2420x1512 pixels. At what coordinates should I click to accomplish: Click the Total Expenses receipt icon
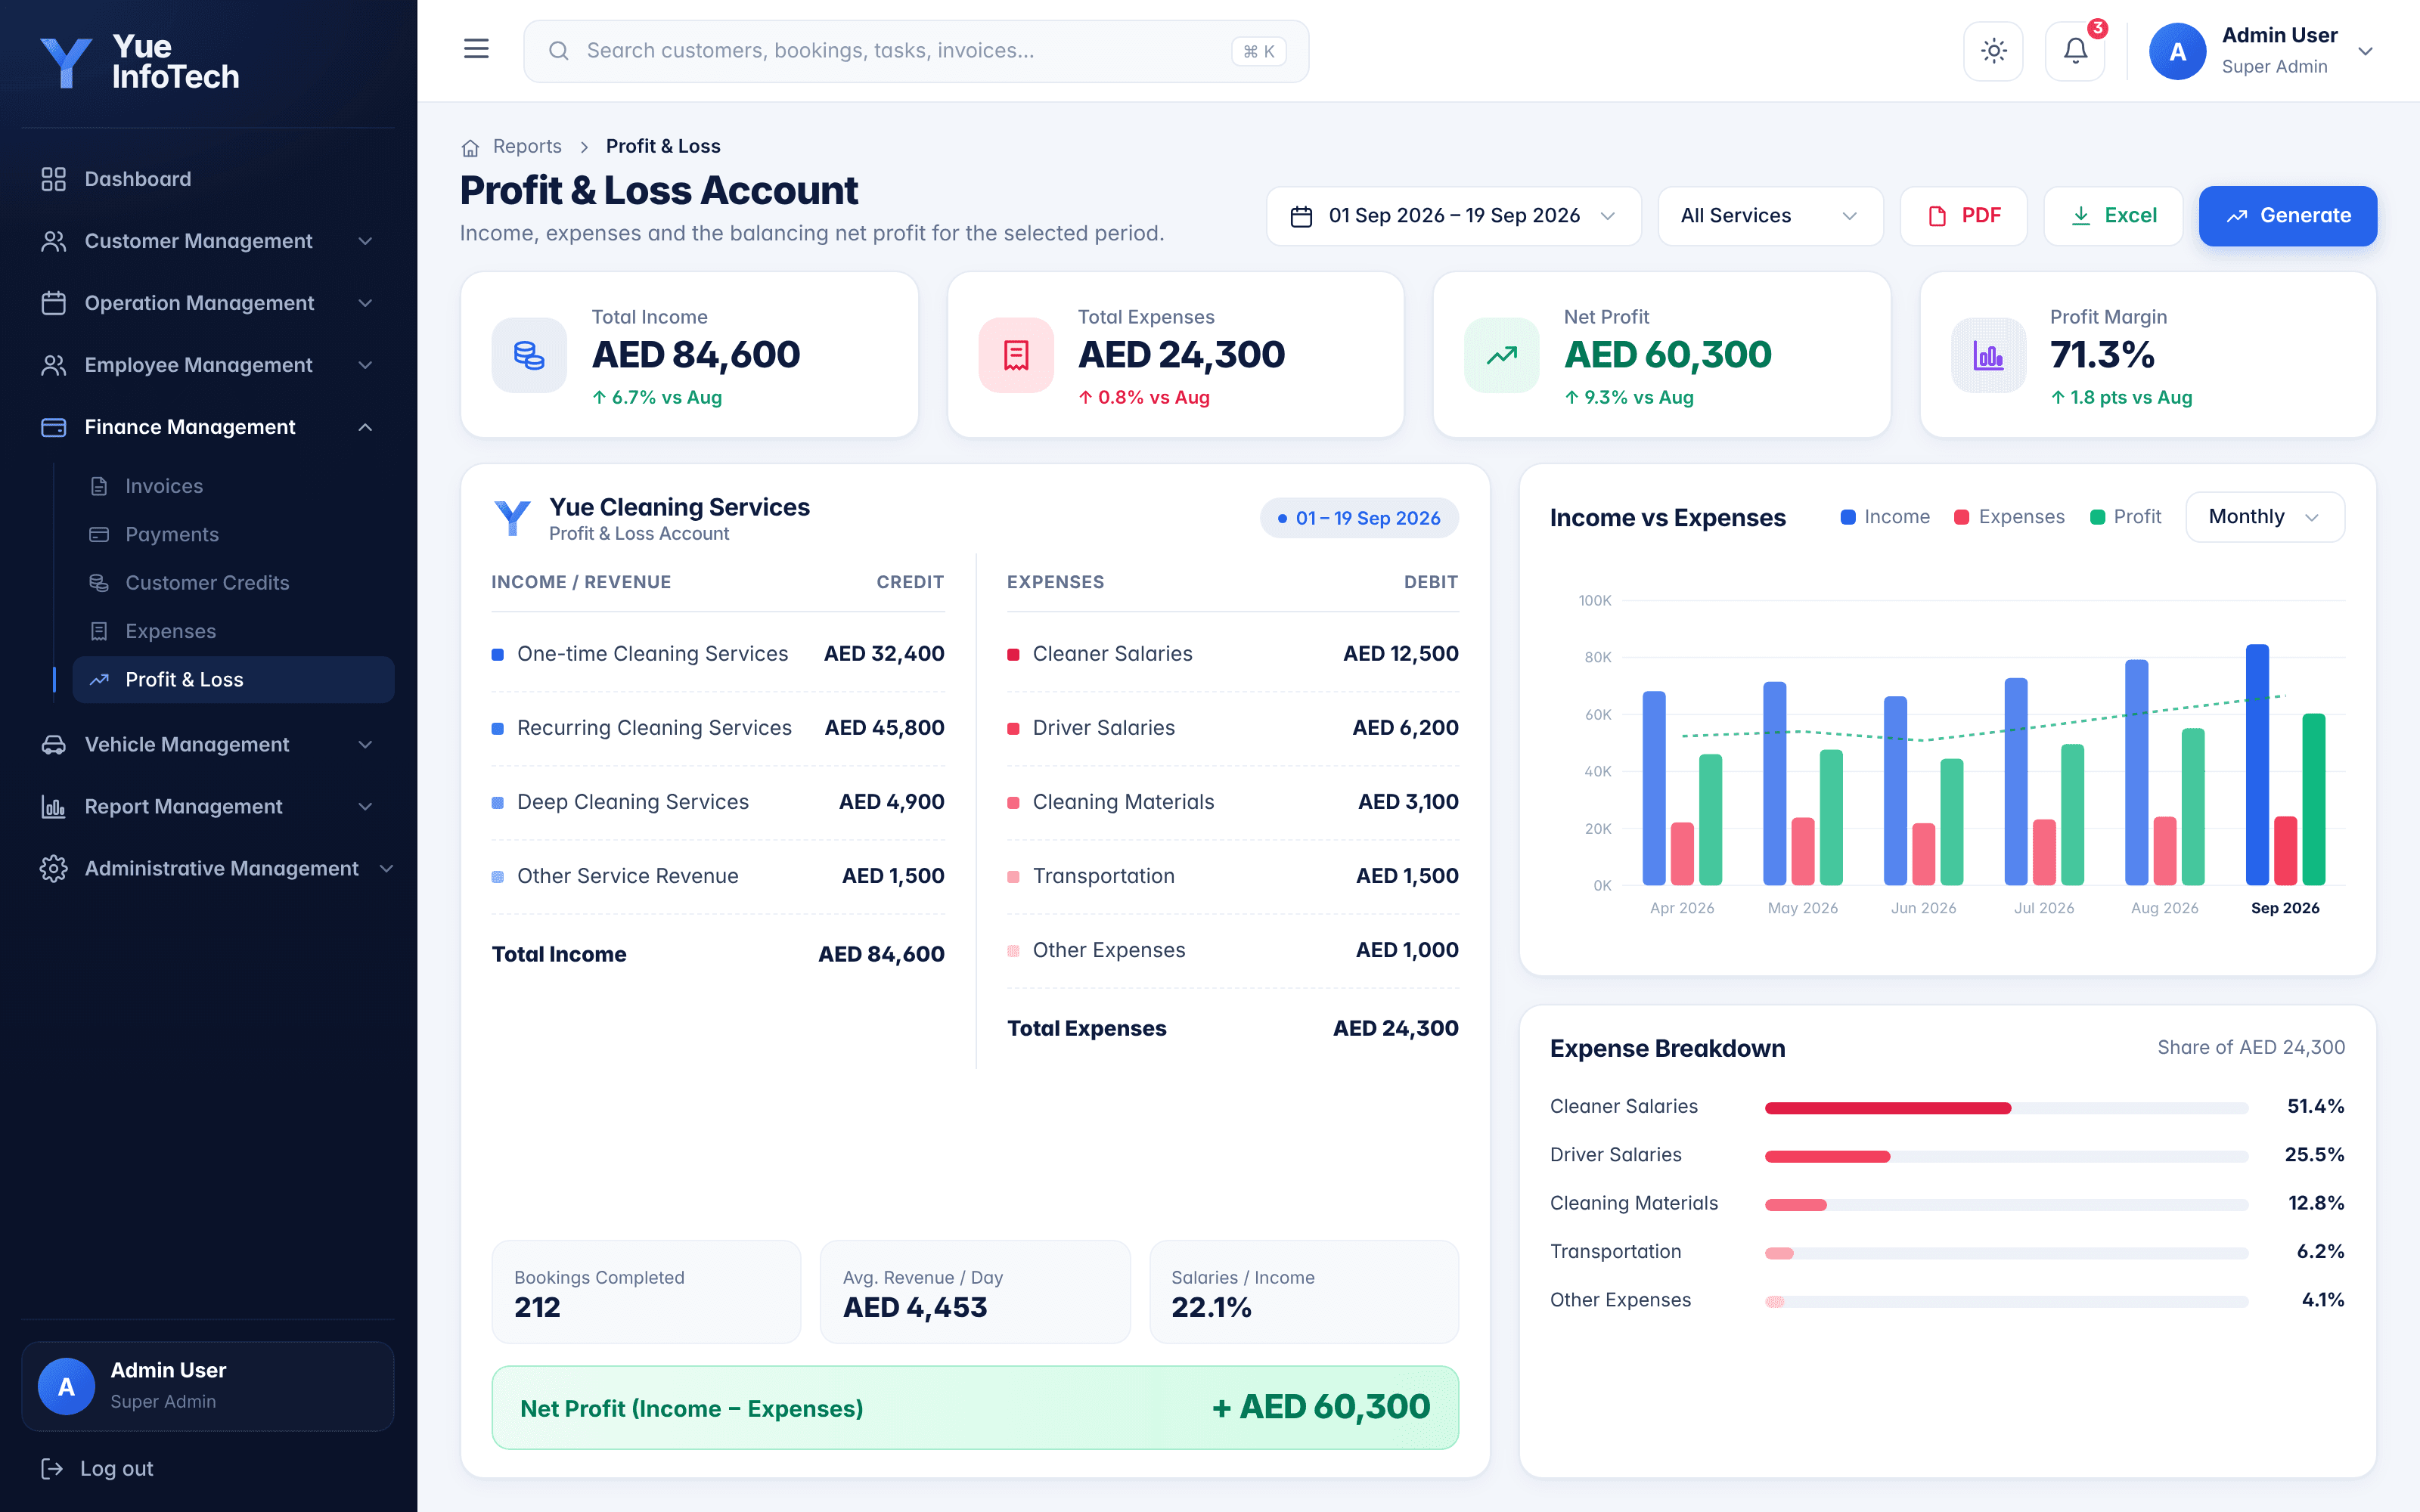pyautogui.click(x=1015, y=355)
